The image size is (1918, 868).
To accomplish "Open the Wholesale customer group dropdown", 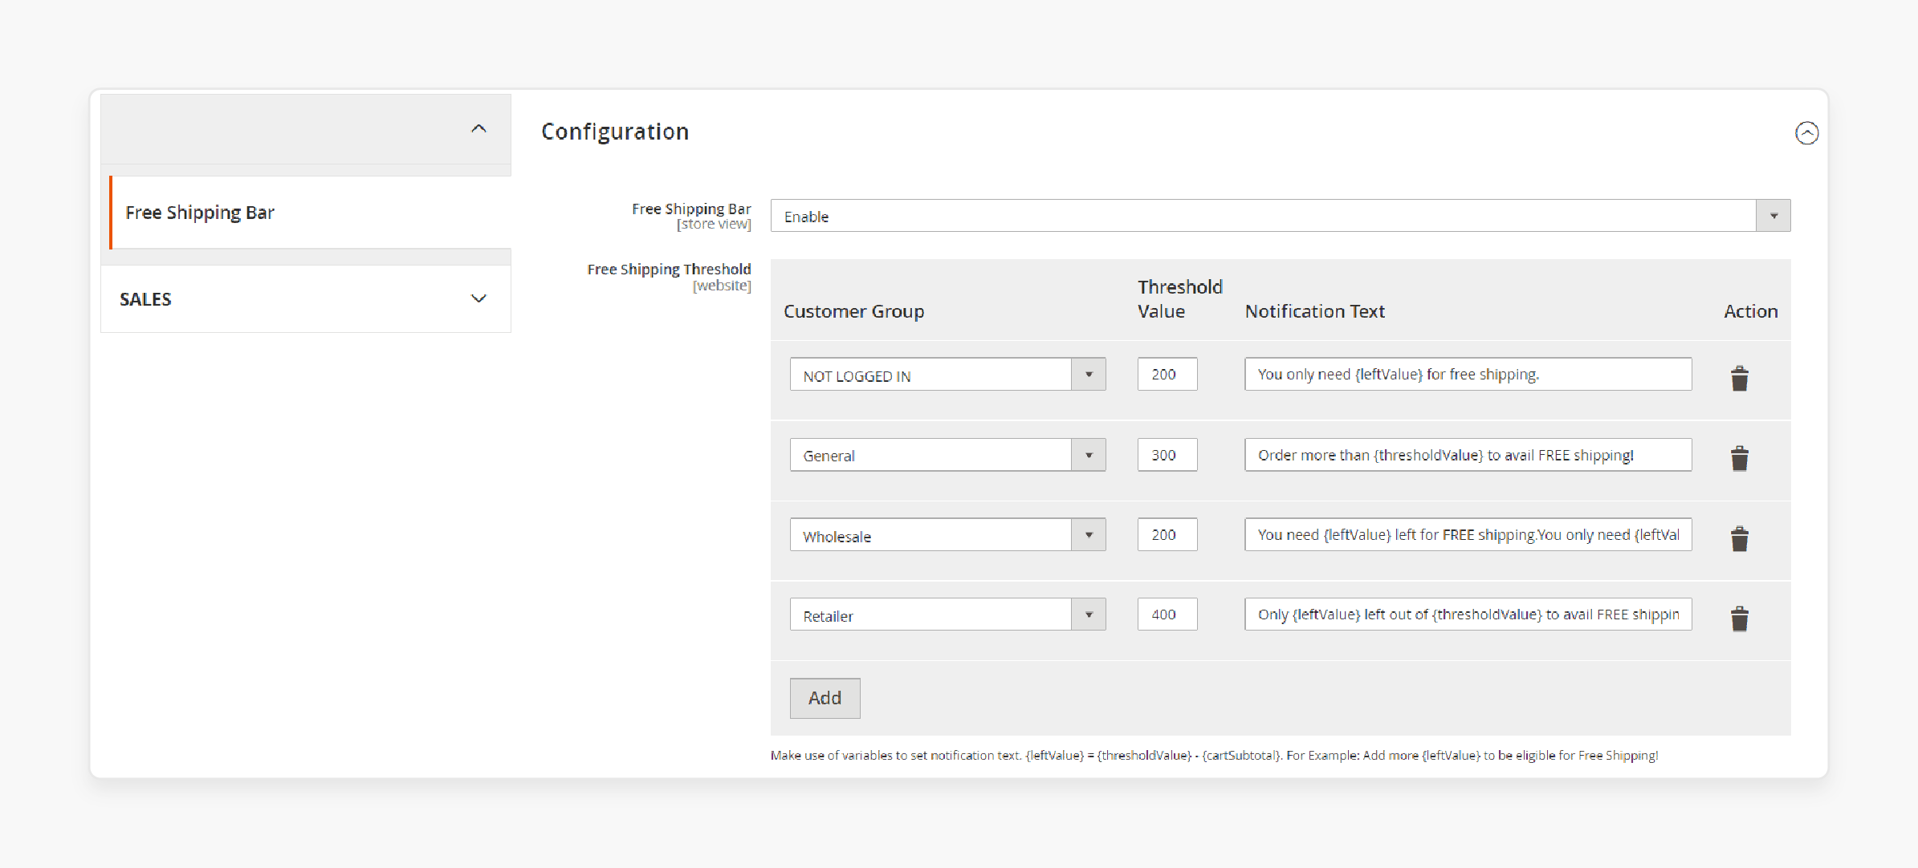I will coord(947,535).
